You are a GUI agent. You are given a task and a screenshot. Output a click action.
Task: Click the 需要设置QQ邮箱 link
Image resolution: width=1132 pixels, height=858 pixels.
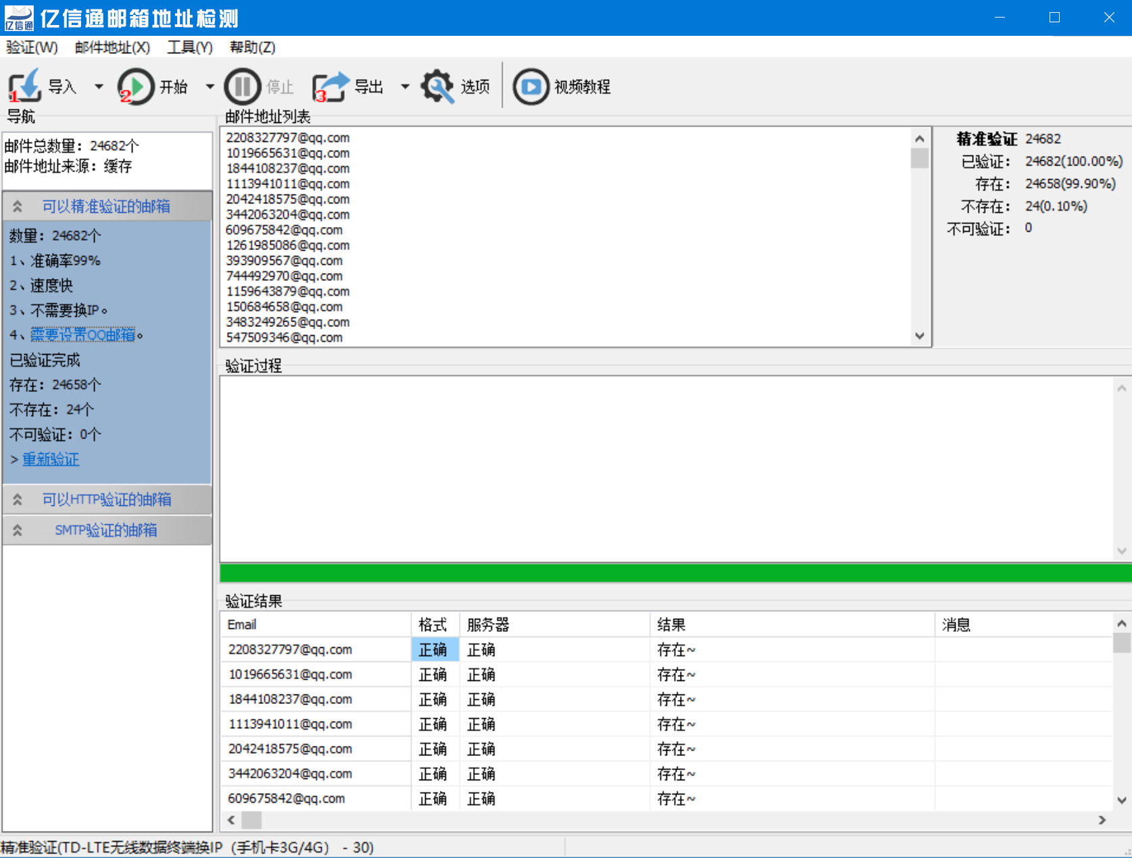tap(82, 335)
